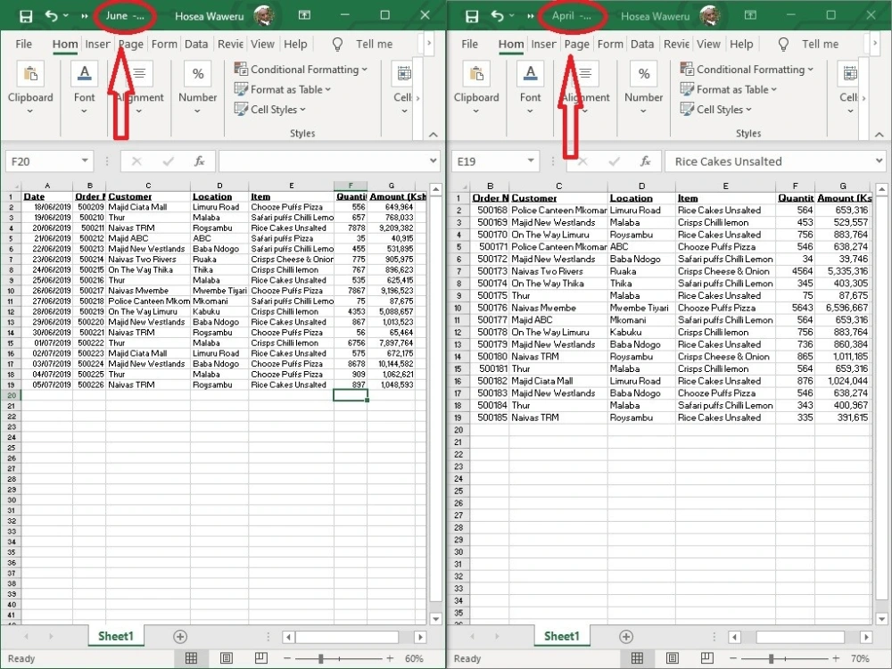Viewport: 892px width, 669px height.
Task: Open the File menu in the April workbook
Action: click(468, 44)
